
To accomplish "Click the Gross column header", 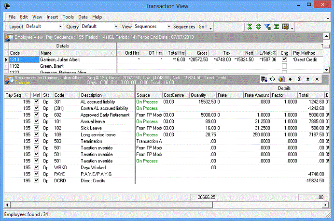I will pos(197,53).
